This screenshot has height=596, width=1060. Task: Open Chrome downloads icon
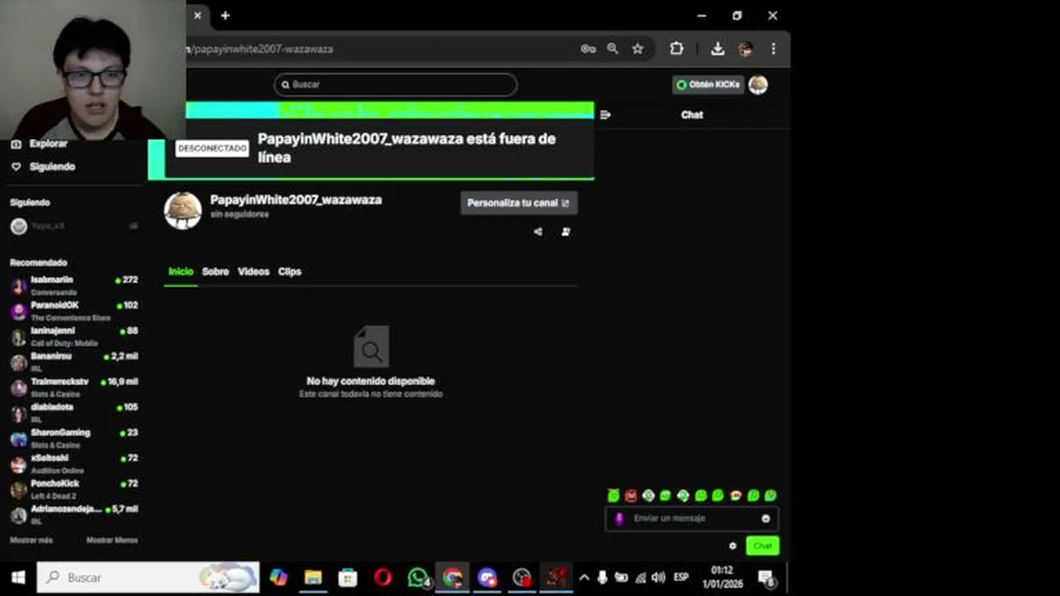(718, 49)
